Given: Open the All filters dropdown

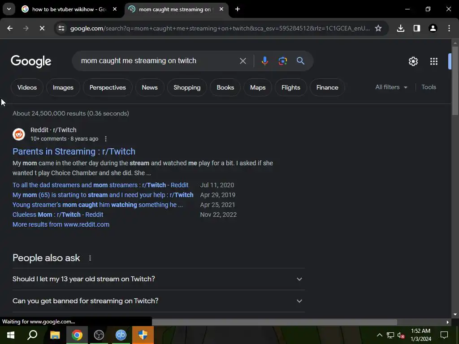Looking at the screenshot, I should pyautogui.click(x=391, y=87).
